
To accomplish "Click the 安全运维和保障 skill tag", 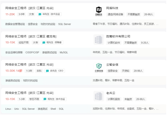I will tap(14, 52).
